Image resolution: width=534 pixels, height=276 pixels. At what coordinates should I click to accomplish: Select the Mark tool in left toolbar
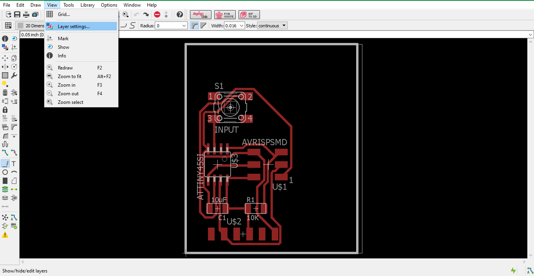[x=14, y=47]
